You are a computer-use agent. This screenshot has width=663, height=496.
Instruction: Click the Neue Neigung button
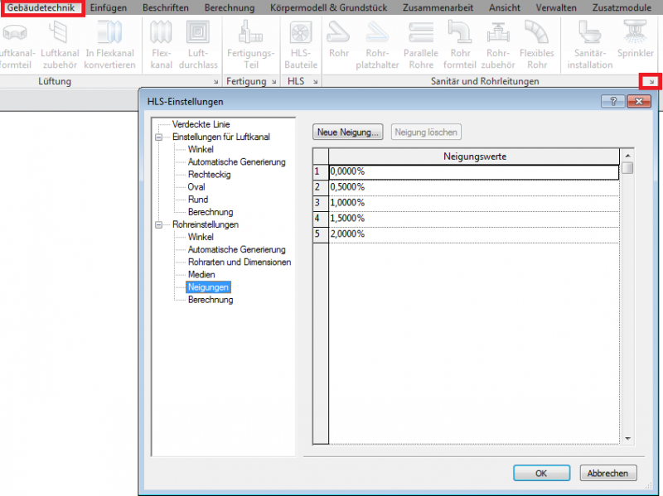click(x=348, y=132)
